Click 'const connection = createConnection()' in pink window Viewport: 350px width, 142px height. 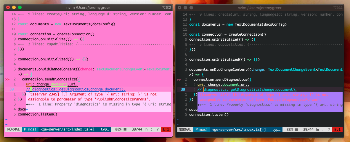pyautogui.click(x=56, y=34)
